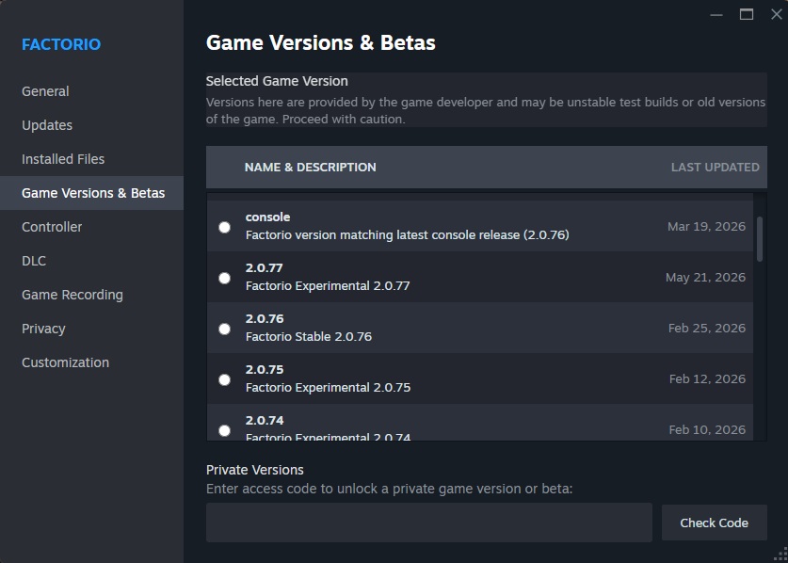Click the 'Feb 25, 2026' date

click(707, 329)
